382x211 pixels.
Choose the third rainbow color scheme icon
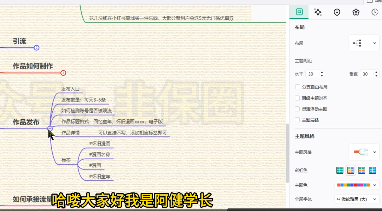point(362,170)
